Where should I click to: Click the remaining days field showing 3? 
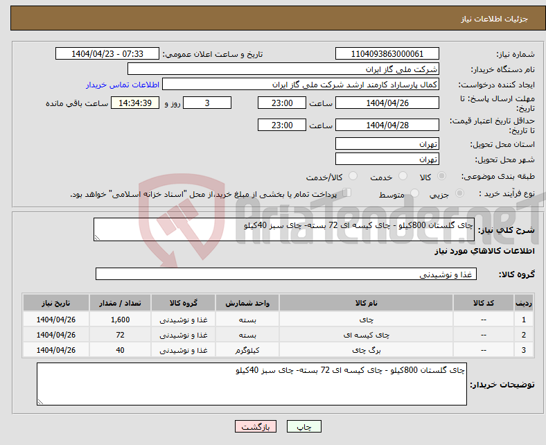(207, 103)
